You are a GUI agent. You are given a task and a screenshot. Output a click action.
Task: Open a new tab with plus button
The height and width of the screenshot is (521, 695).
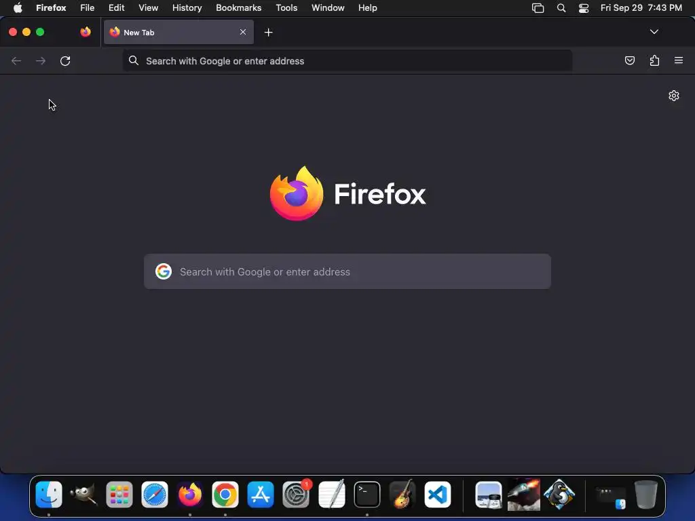(268, 33)
